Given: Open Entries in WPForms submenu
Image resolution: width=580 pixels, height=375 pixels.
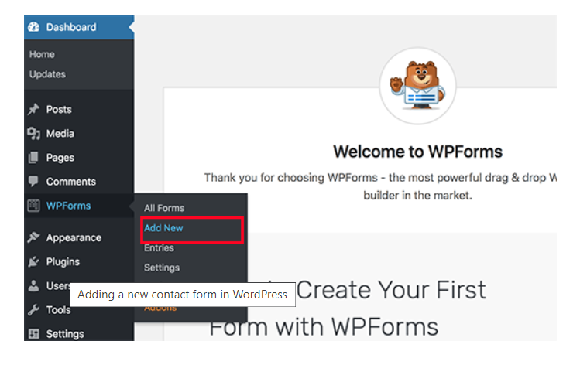Looking at the screenshot, I should [159, 248].
